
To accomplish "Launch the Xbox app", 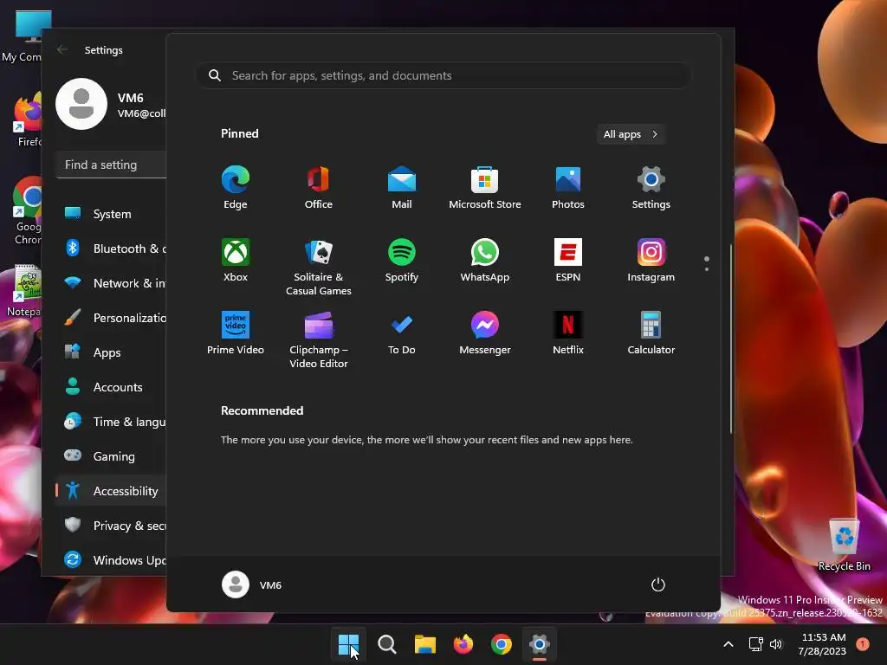I will pos(236,260).
